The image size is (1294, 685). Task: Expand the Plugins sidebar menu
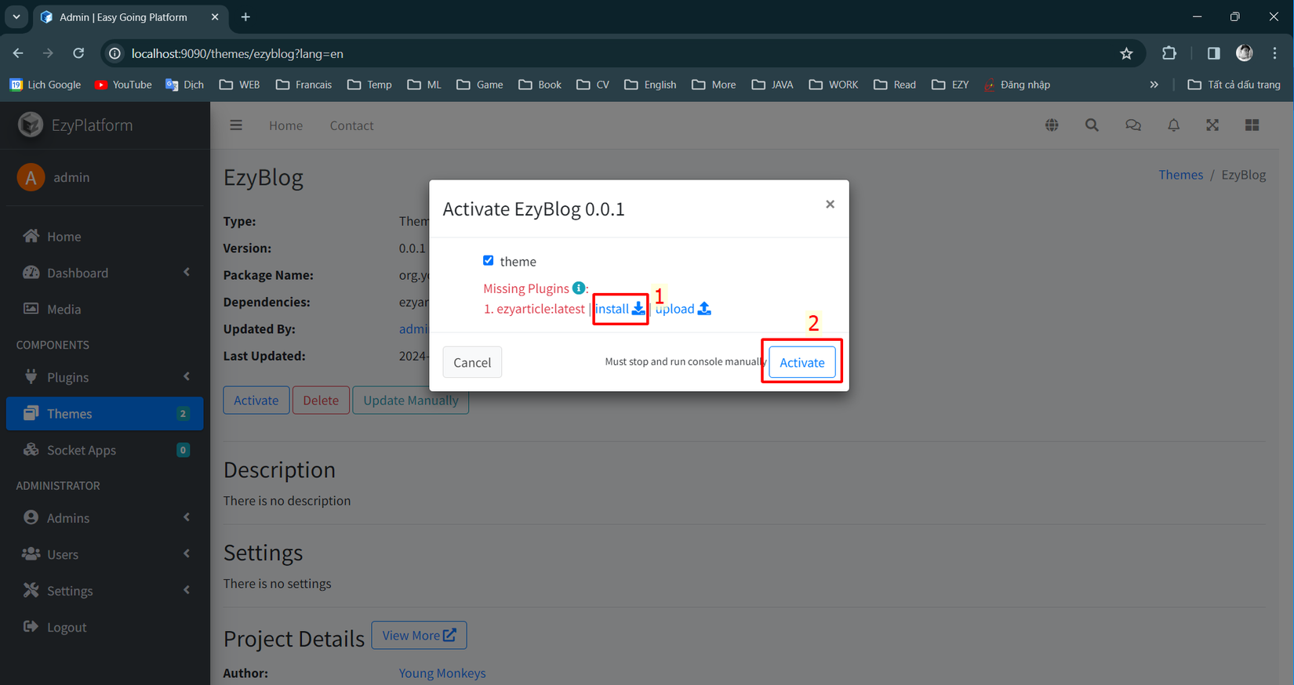pyautogui.click(x=104, y=377)
